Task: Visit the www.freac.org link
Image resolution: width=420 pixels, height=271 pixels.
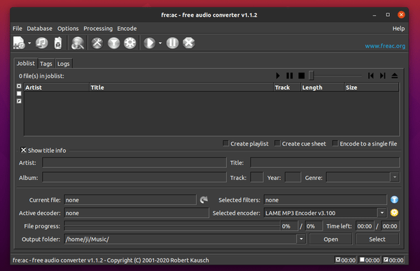Action: pyautogui.click(x=385, y=46)
